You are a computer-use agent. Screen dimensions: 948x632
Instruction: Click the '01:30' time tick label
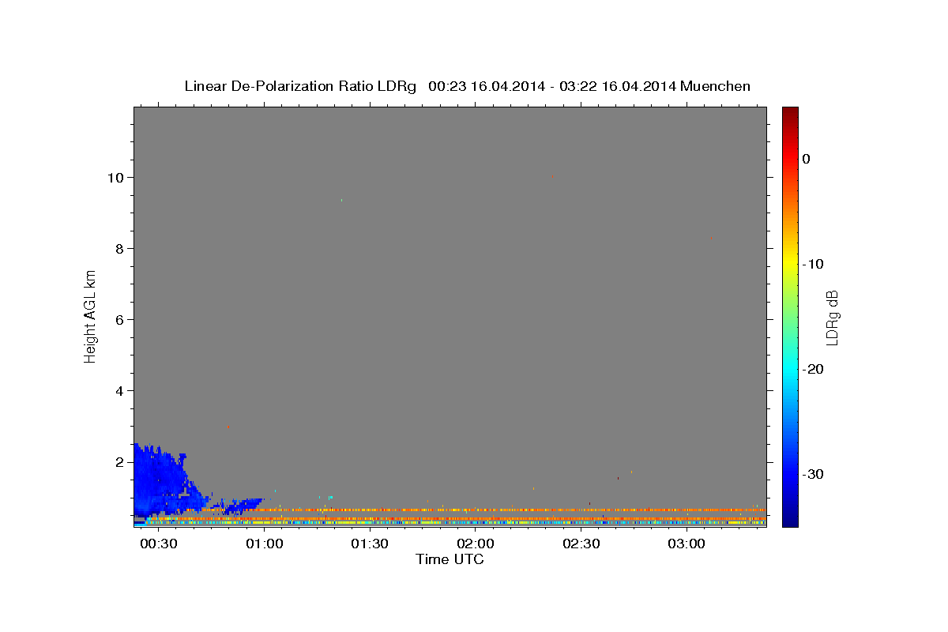click(x=370, y=544)
